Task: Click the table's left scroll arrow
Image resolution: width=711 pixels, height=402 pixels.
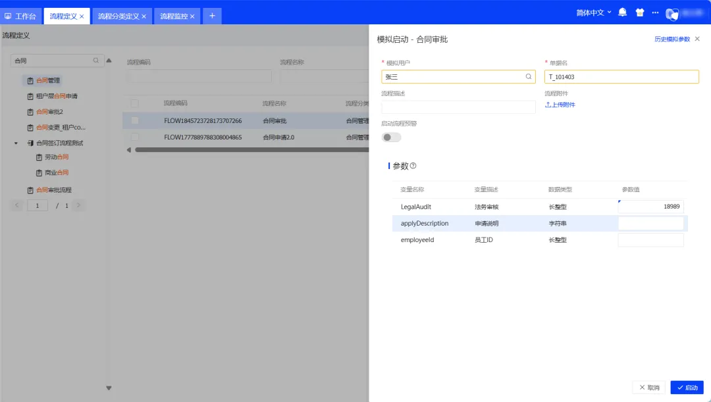Action: (129, 149)
